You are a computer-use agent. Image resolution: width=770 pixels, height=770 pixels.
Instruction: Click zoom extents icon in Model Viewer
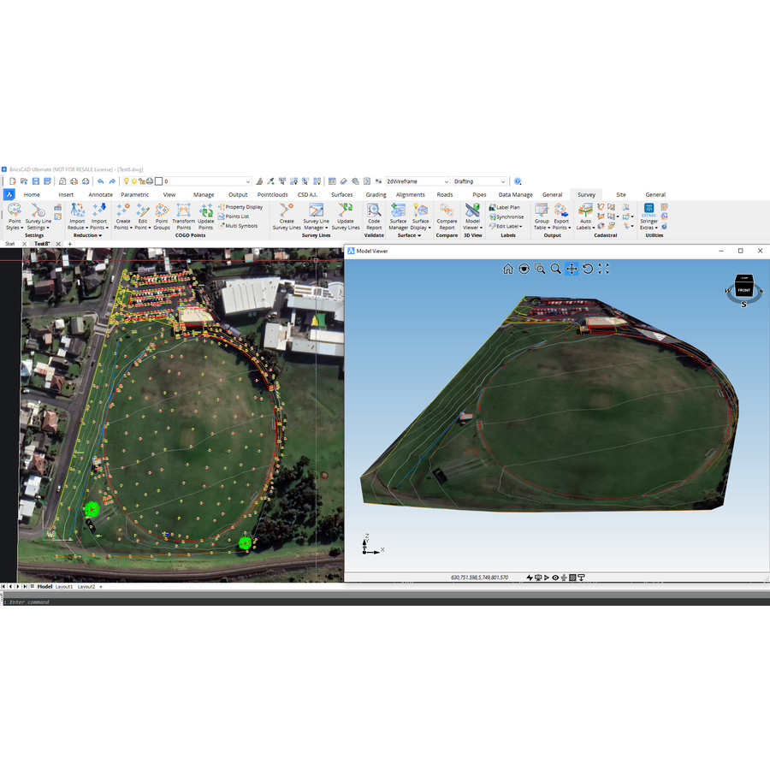tap(603, 269)
